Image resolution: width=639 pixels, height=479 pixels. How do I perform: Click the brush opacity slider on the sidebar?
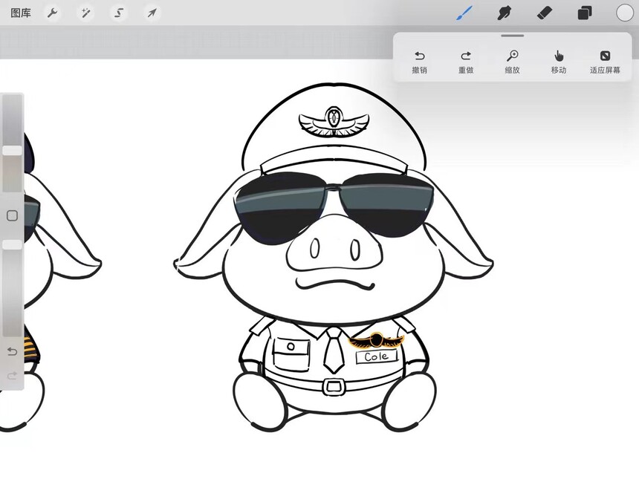coord(12,288)
